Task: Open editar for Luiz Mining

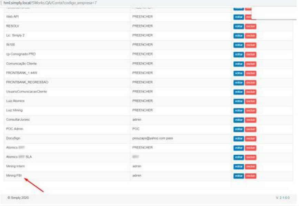Action: click(239, 111)
